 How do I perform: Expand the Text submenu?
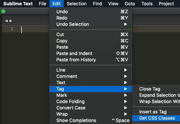91,83
